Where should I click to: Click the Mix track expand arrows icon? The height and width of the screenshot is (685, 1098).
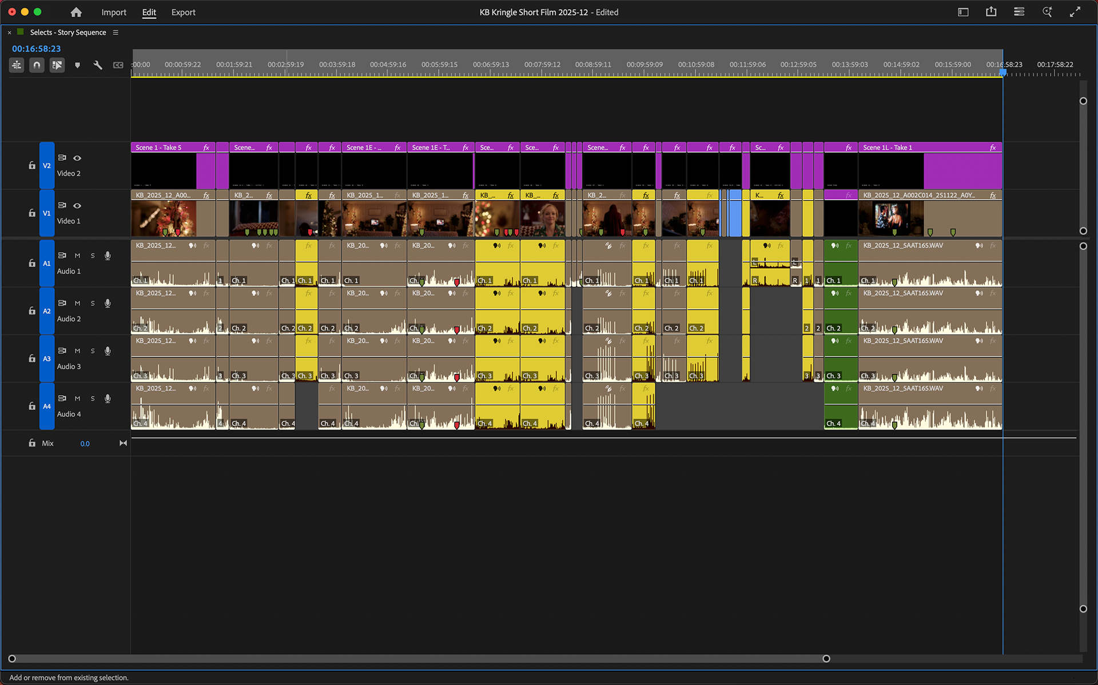click(123, 443)
